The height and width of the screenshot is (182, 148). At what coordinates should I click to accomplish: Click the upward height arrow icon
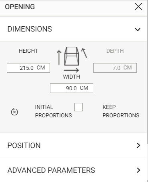[x=59, y=57]
